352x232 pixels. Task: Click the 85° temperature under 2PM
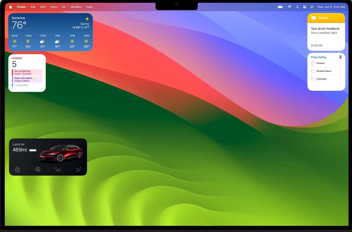coord(72,47)
